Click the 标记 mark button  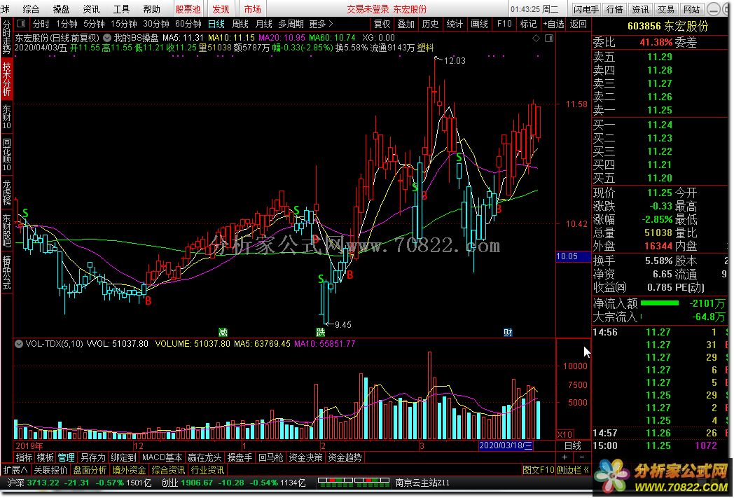(528, 24)
